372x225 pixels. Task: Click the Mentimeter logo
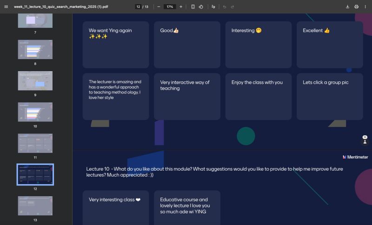pos(355,157)
